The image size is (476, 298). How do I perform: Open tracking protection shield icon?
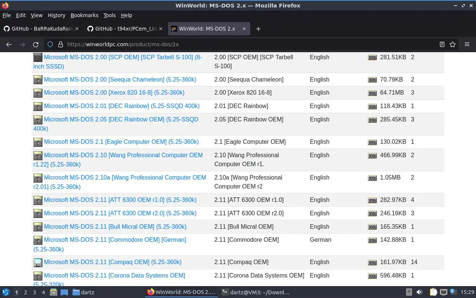coord(50,44)
